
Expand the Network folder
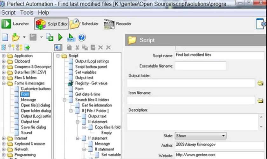tap(3, 149)
